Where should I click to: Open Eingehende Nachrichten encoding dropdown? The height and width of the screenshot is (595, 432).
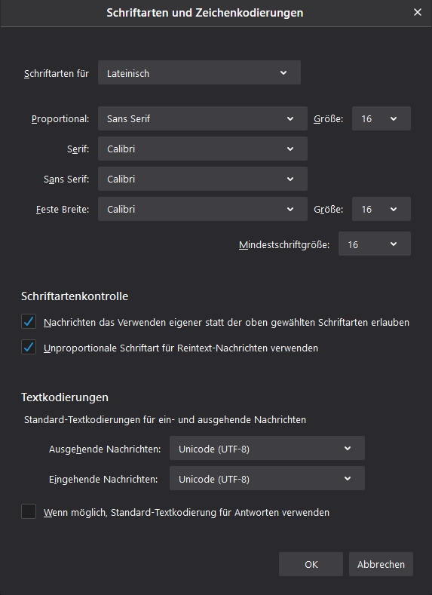[267, 478]
